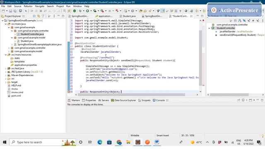The height and width of the screenshot is (149, 265).
Task: Click the Outline horizontal scrollbar
Action: (229, 95)
